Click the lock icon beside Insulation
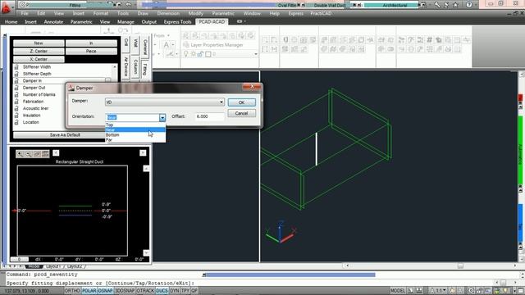The height and width of the screenshot is (295, 525). (x=16, y=116)
